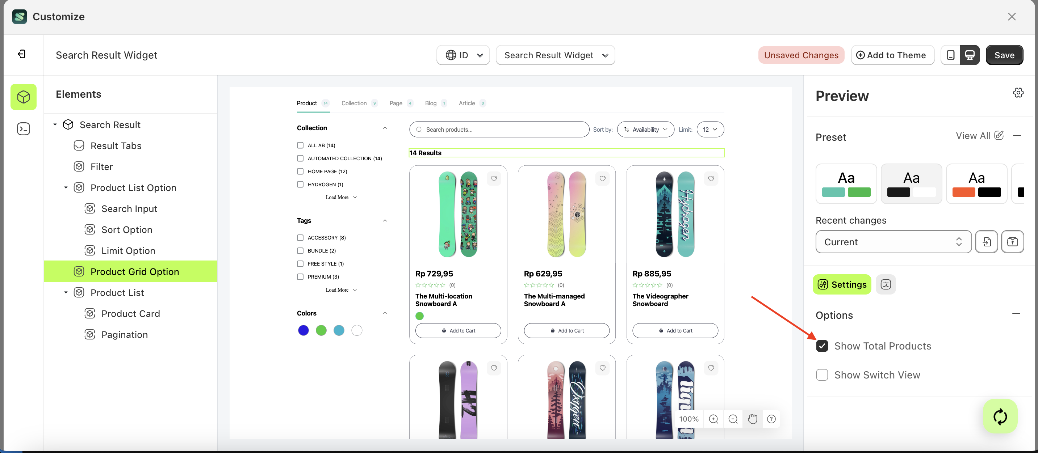
Task: Open the Availability sort dropdown
Action: pos(645,129)
